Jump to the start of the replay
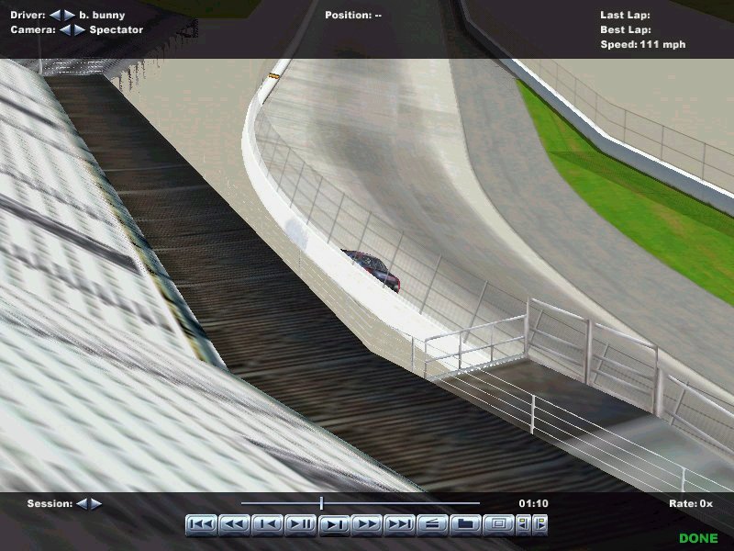Screen dimensions: 734x551 click(x=201, y=524)
